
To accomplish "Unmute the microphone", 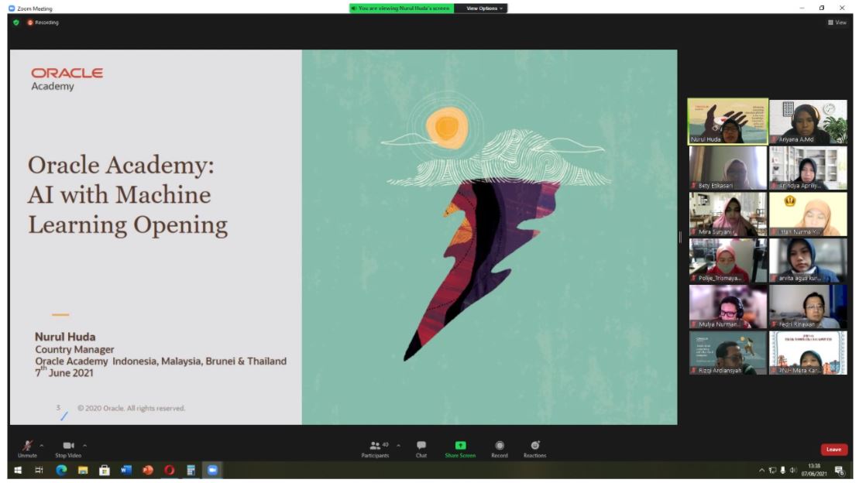I will [27, 448].
